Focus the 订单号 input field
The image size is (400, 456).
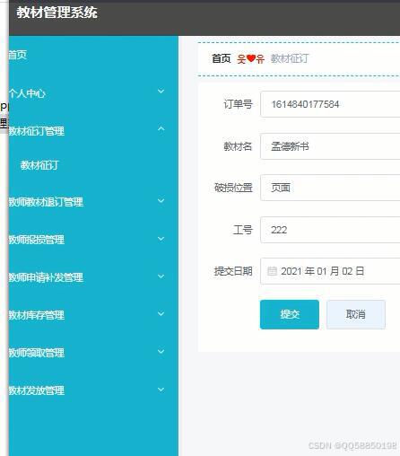(330, 104)
